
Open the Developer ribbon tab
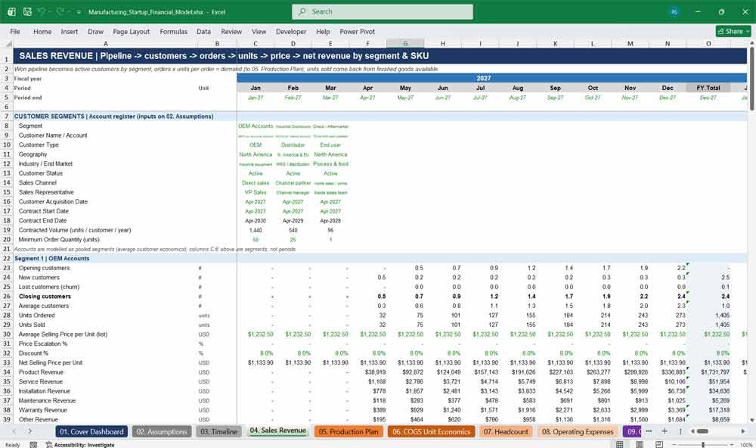[x=291, y=31]
